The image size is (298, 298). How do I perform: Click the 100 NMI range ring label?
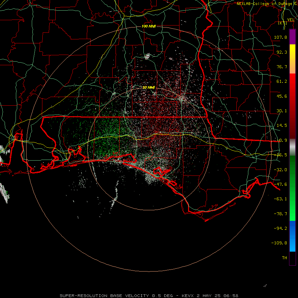point(149,26)
